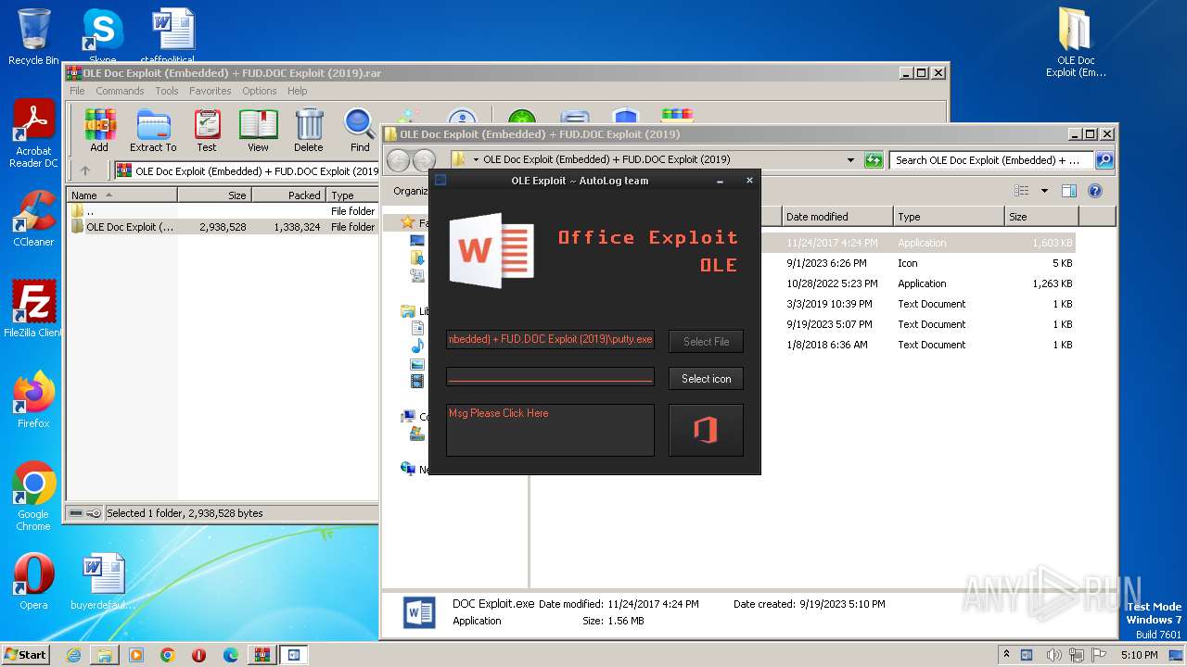This screenshot has width=1187, height=667.
Task: Open Help menu in WinRAR
Action: coord(297,91)
